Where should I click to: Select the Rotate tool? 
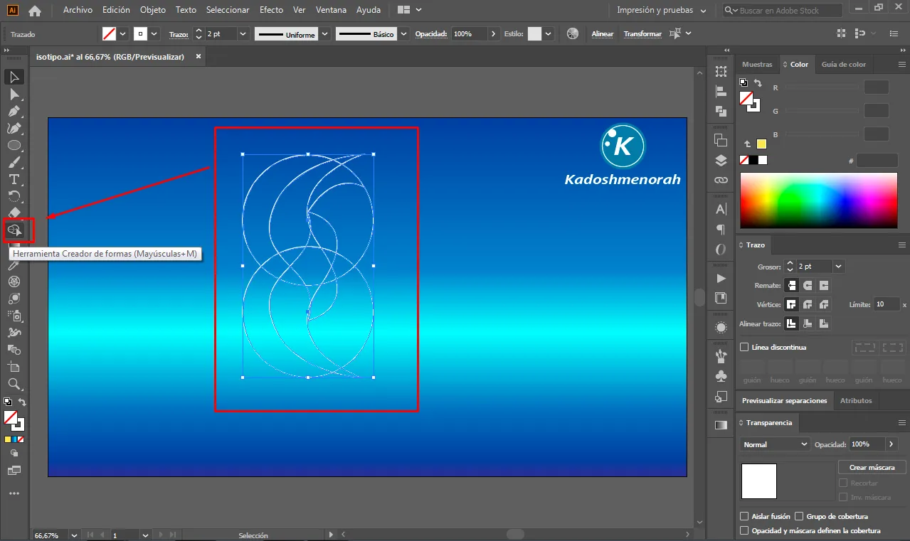(x=14, y=196)
